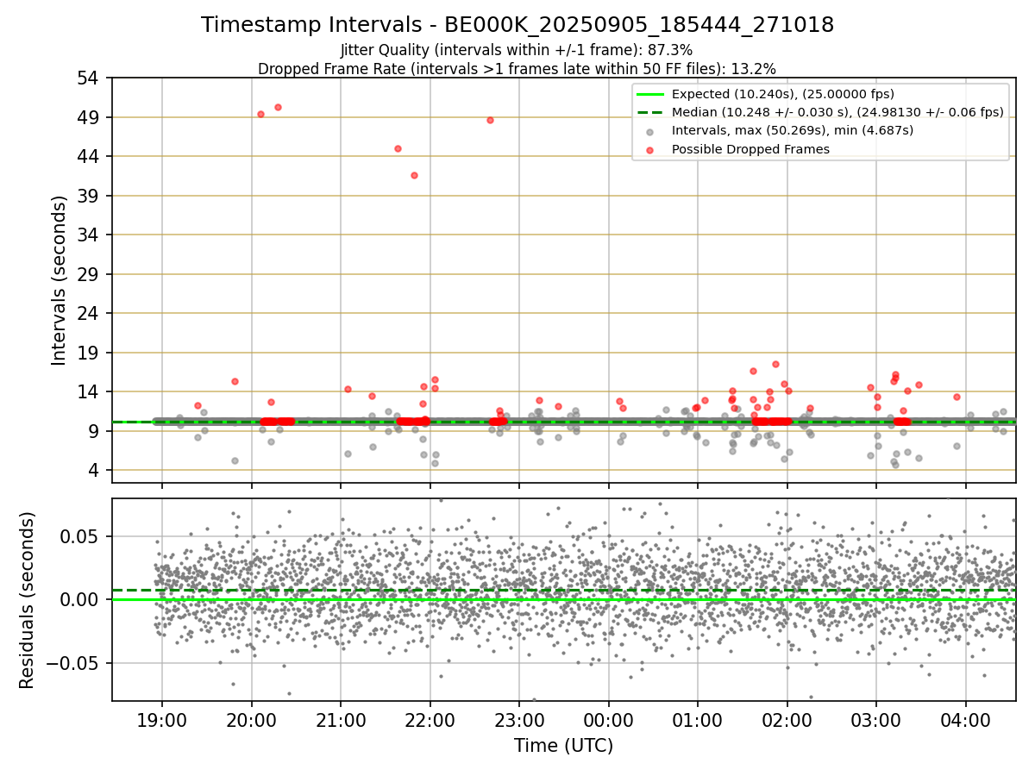The width and height of the screenshot is (1035, 776).
Task: Click the red dot marker in legend
Action: point(649,149)
